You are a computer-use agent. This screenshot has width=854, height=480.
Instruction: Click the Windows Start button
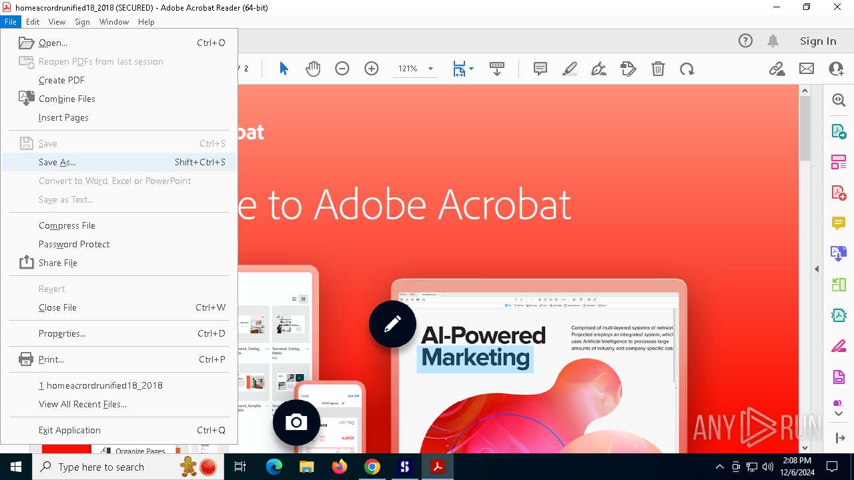(16, 467)
